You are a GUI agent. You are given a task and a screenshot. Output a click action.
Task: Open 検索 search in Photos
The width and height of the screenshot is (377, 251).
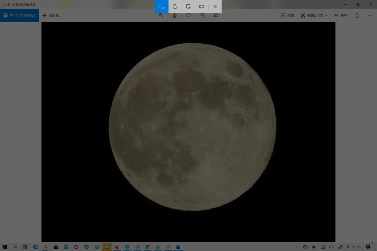point(287,15)
